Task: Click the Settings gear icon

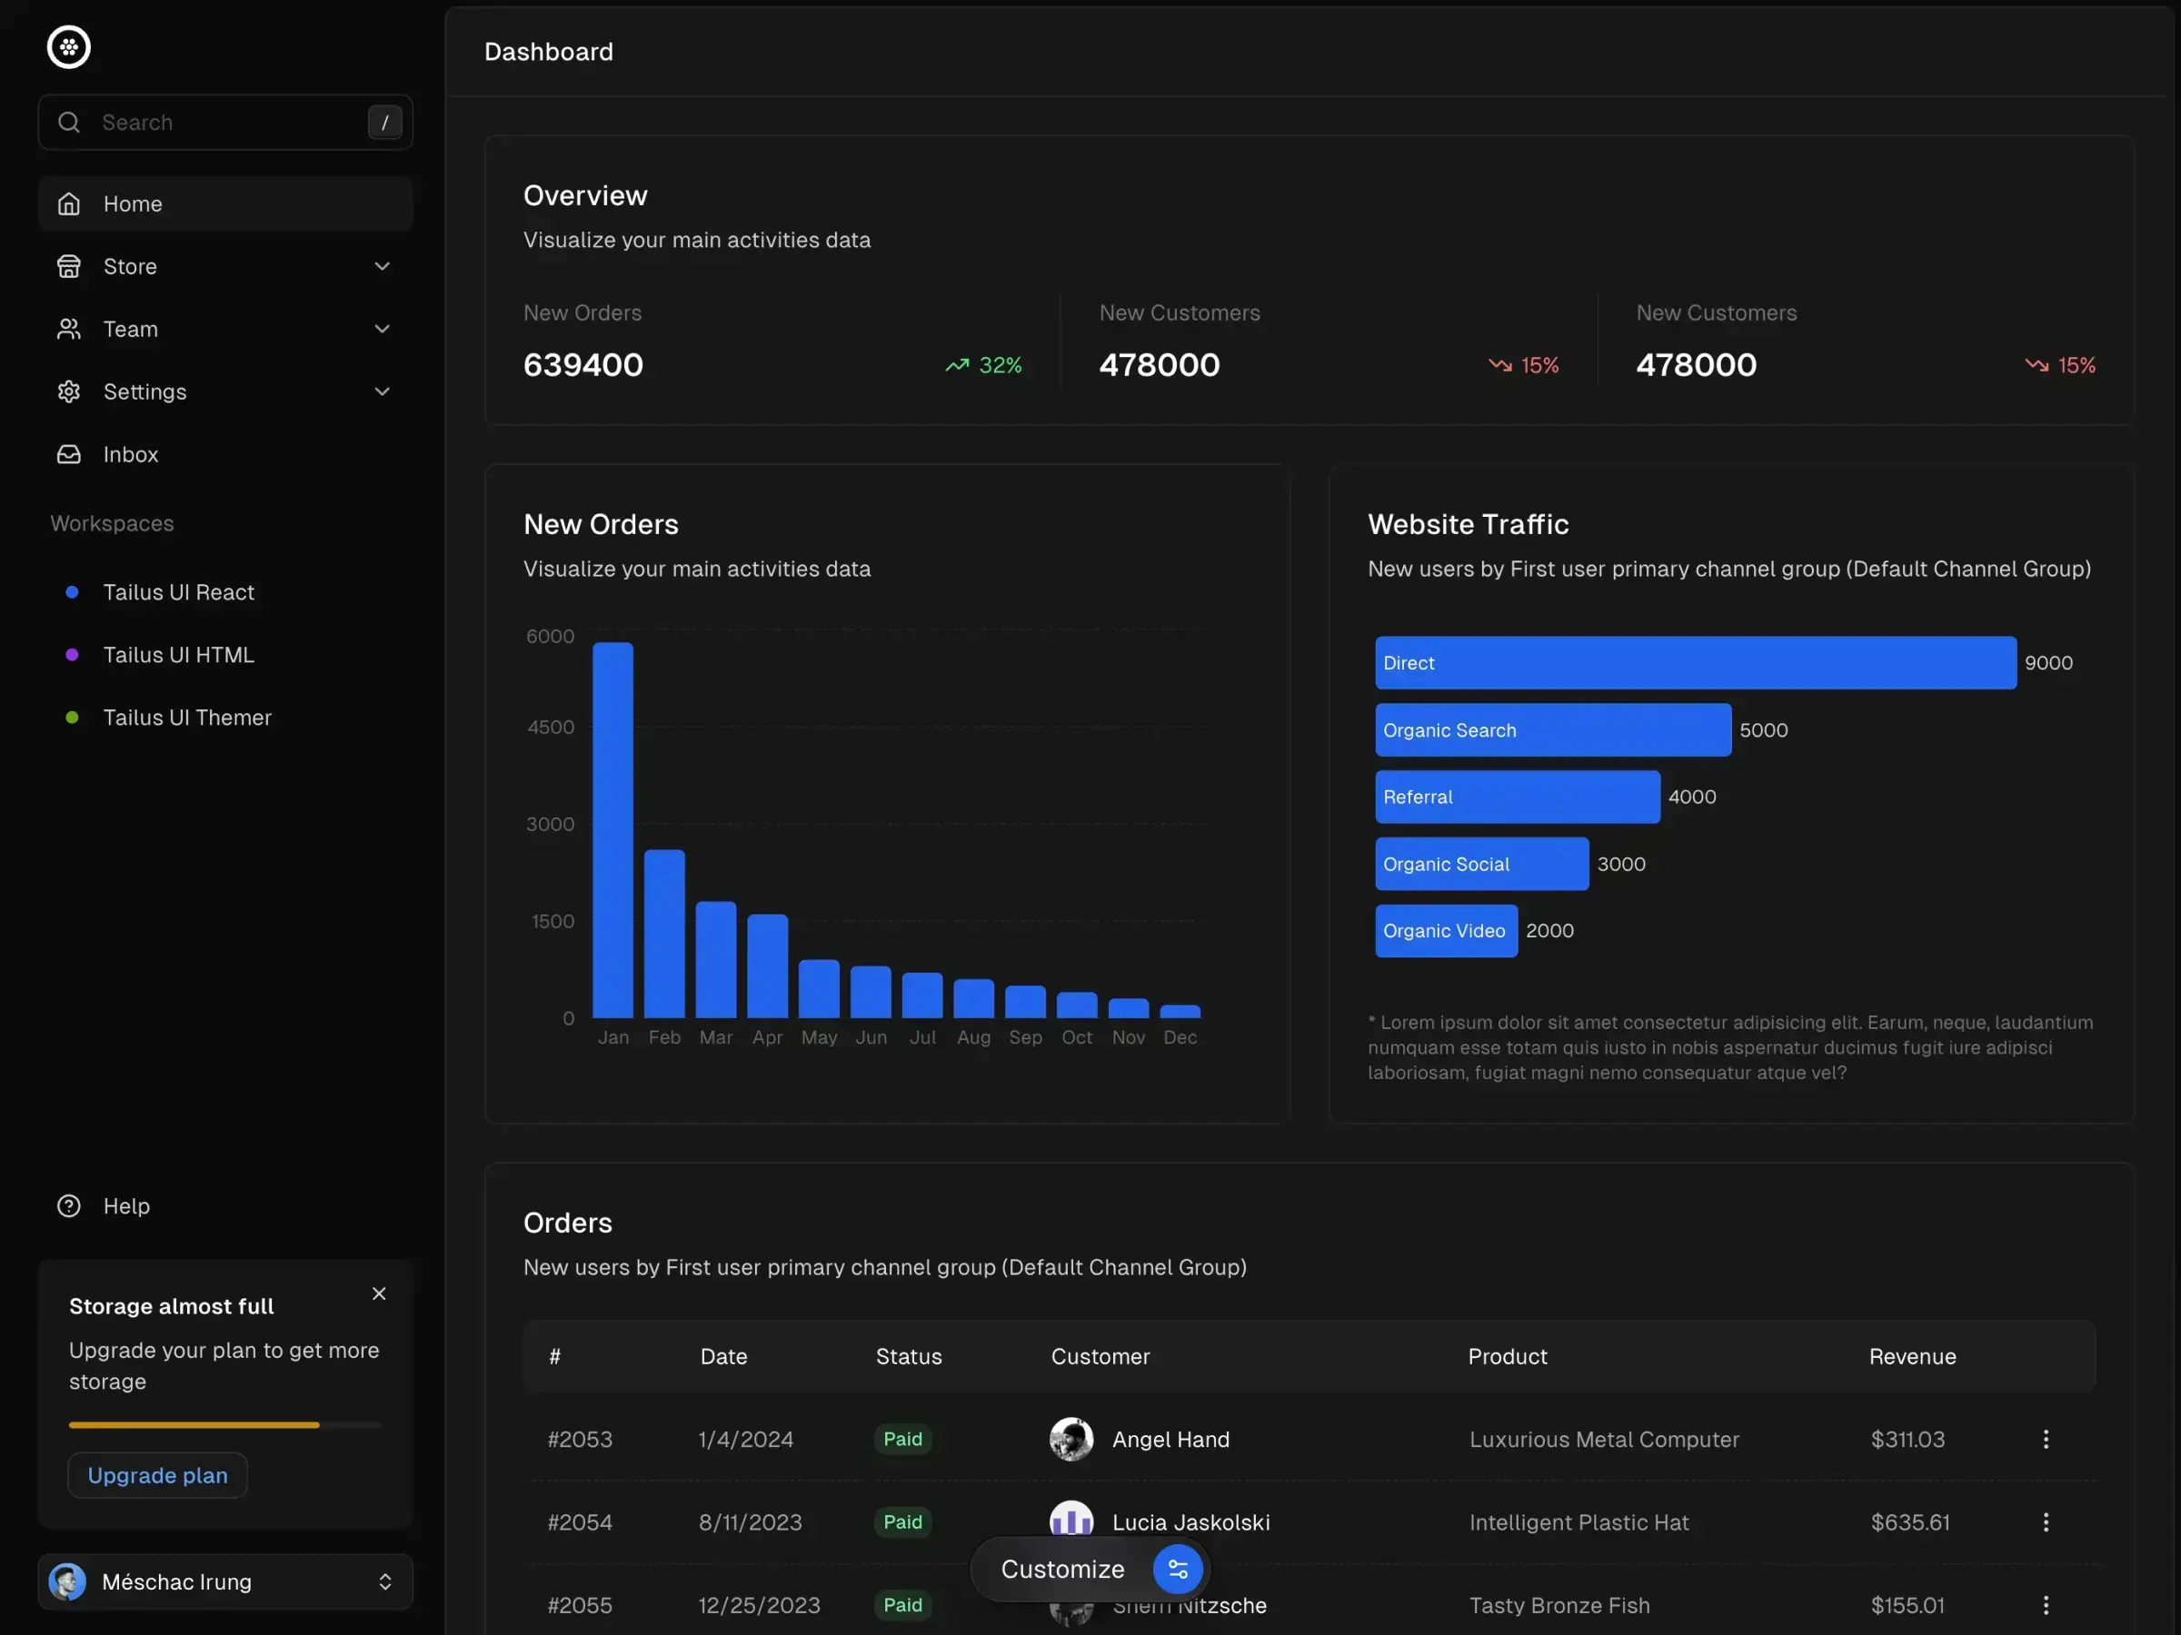Action: (68, 391)
